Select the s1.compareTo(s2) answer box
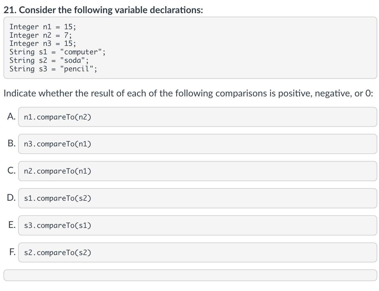 (x=197, y=198)
